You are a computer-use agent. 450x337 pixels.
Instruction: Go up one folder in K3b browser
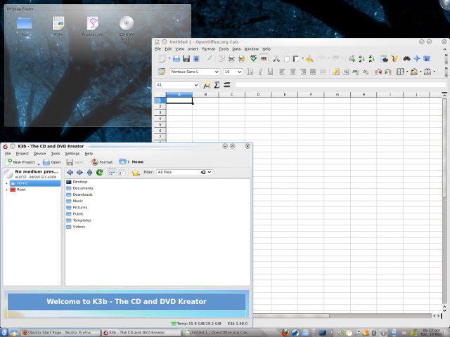pos(89,172)
